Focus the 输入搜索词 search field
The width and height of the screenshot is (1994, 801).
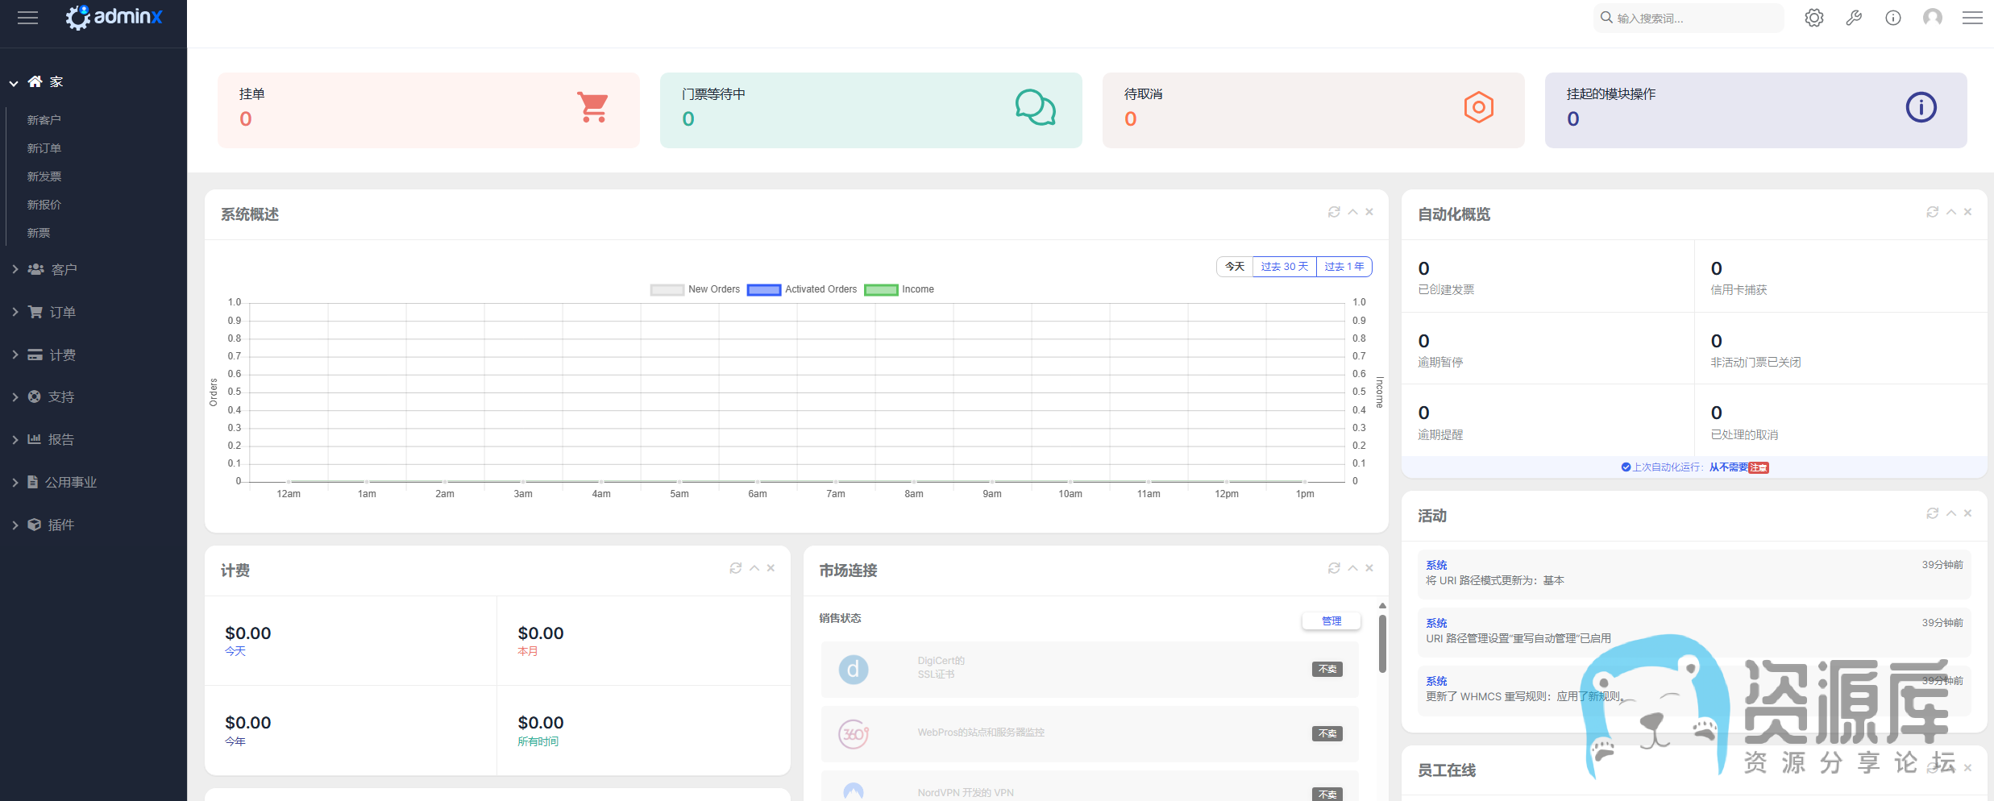(x=1689, y=18)
